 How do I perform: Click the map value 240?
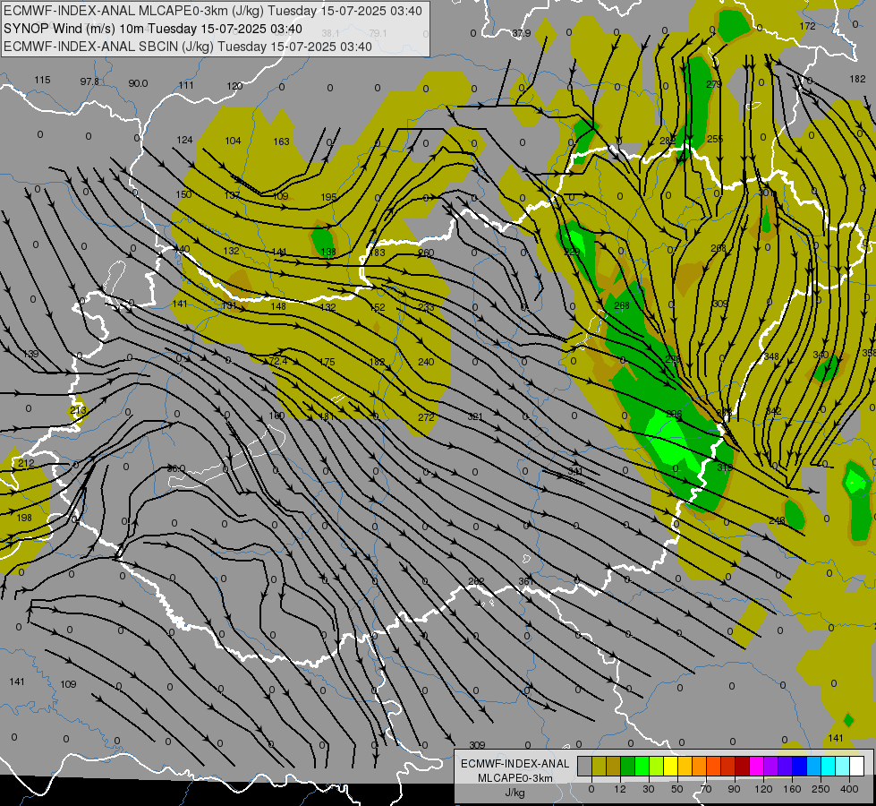[x=426, y=362]
